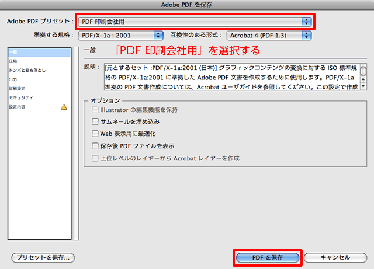Select 詳細設定 in the category list
This screenshot has height=269, width=374.
pyautogui.click(x=39, y=88)
